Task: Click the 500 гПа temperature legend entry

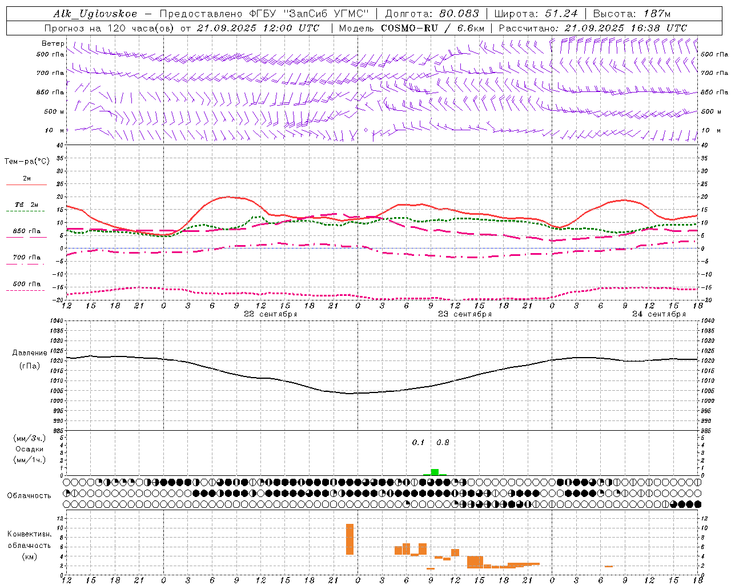Action: (x=26, y=286)
